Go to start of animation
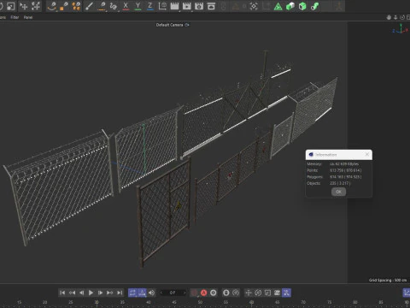This screenshot has width=410, height=308. tap(62, 293)
